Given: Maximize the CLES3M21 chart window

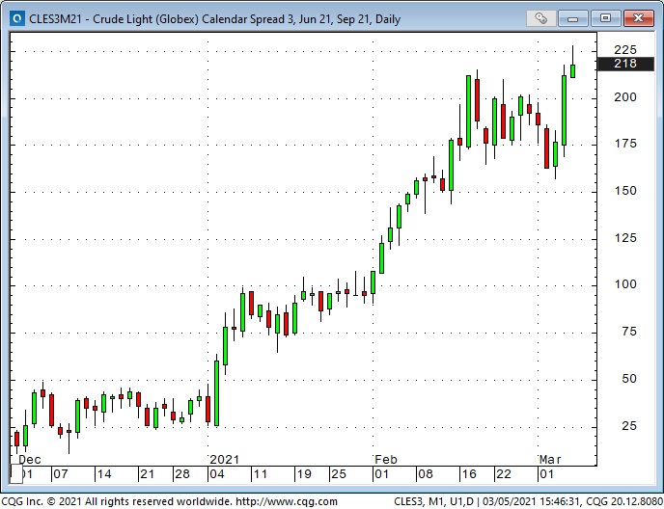Looking at the screenshot, I should (605, 18).
